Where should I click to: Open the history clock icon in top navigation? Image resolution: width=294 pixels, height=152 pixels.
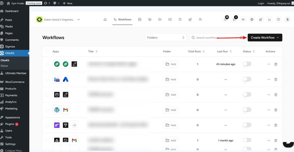(x=180, y=20)
